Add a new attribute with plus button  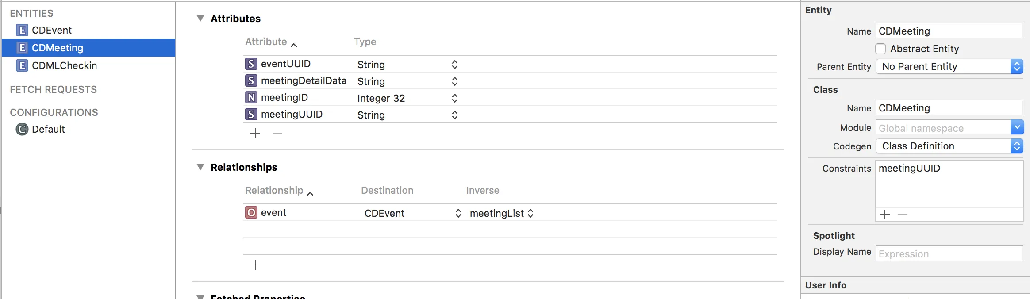pyautogui.click(x=255, y=133)
